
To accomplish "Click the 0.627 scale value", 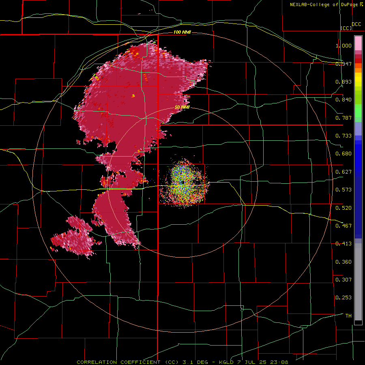I will pos(344,172).
